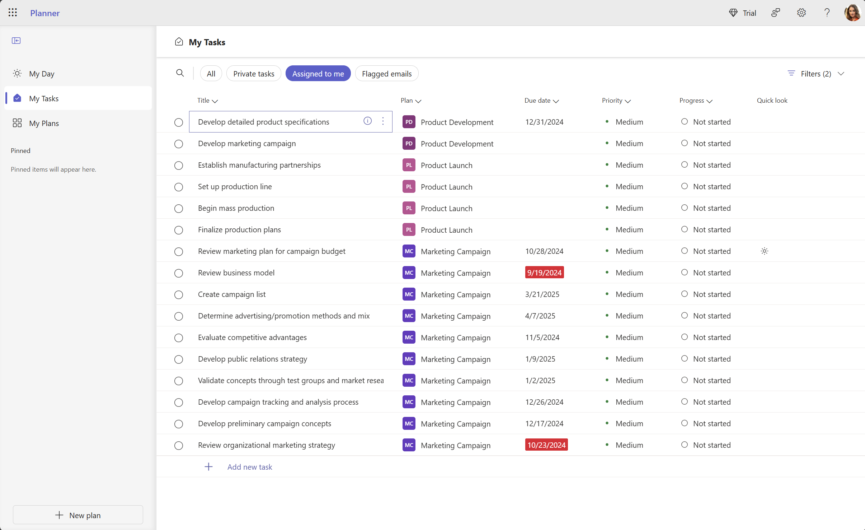Screen dimensions: 865x530
Task: Click the search icon in task list
Action: click(179, 73)
